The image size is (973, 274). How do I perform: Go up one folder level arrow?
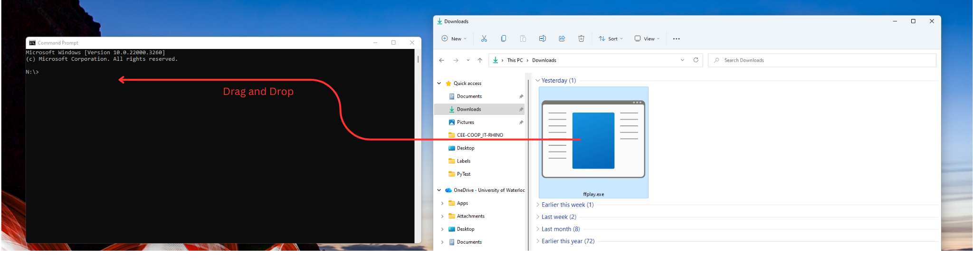480,60
